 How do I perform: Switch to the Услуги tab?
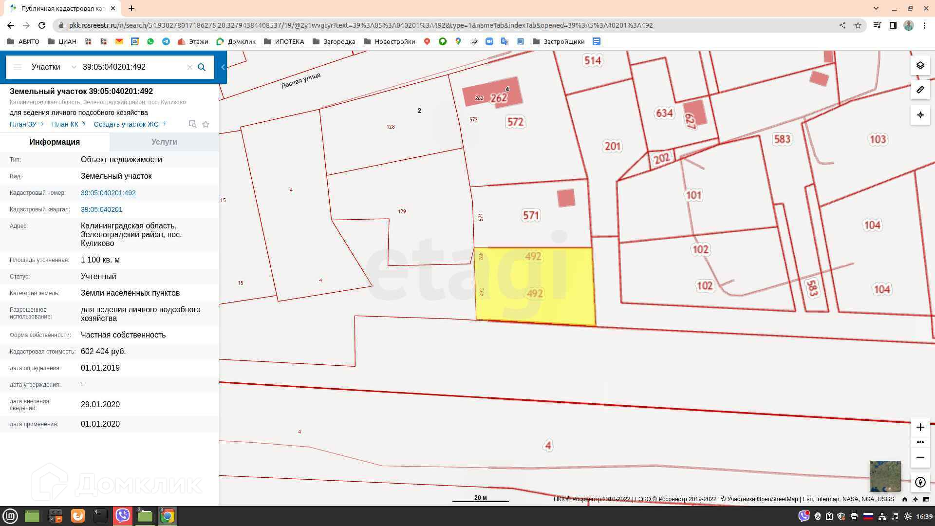tap(164, 142)
